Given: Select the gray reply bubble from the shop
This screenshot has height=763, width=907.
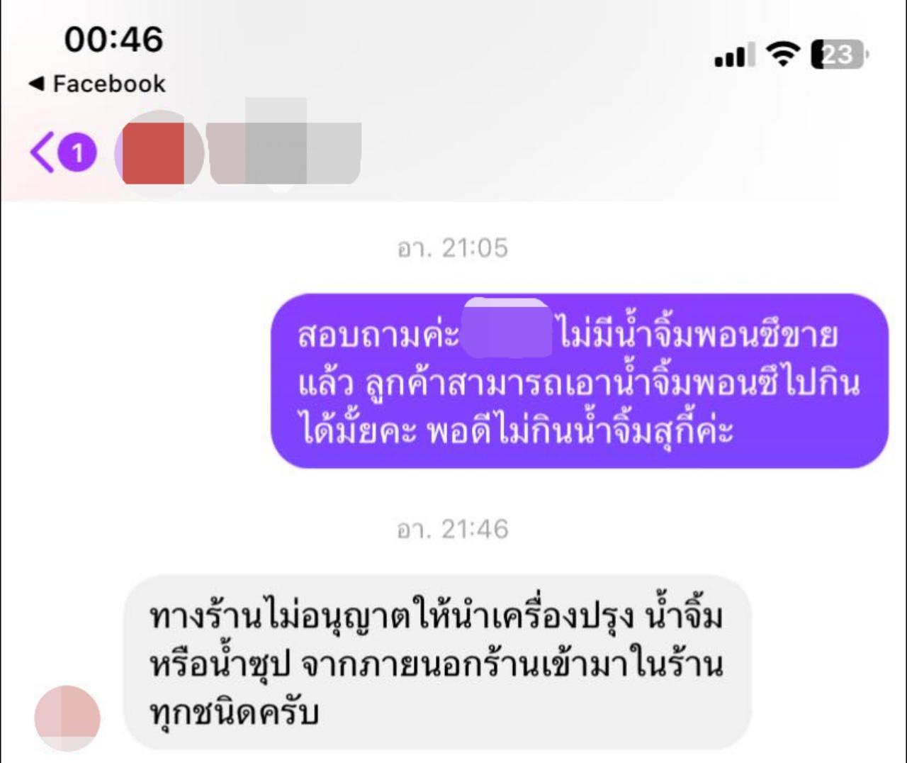Looking at the screenshot, I should click(x=437, y=663).
